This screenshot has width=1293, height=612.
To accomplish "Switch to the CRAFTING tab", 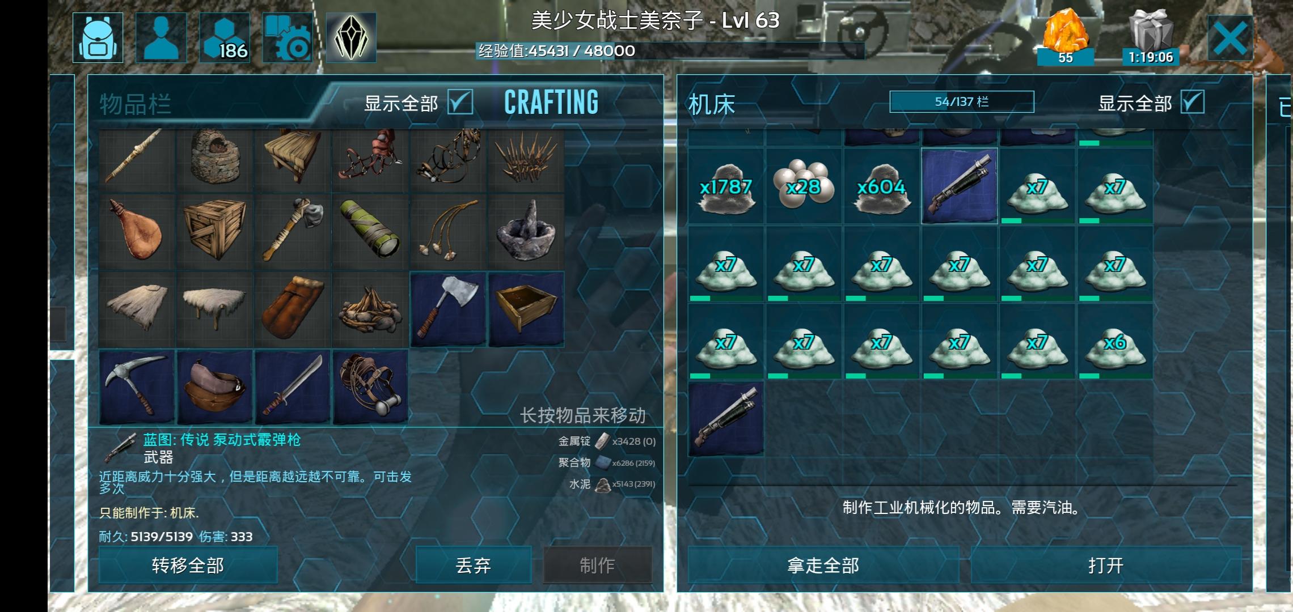I will pyautogui.click(x=551, y=103).
